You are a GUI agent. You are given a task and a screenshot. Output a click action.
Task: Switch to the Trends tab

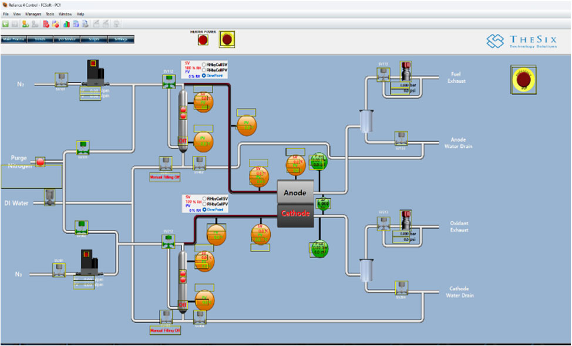click(40, 39)
